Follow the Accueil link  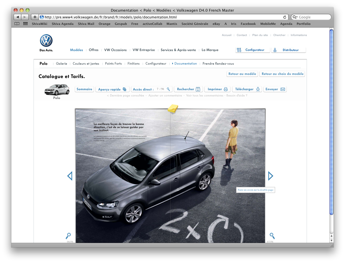click(227, 35)
